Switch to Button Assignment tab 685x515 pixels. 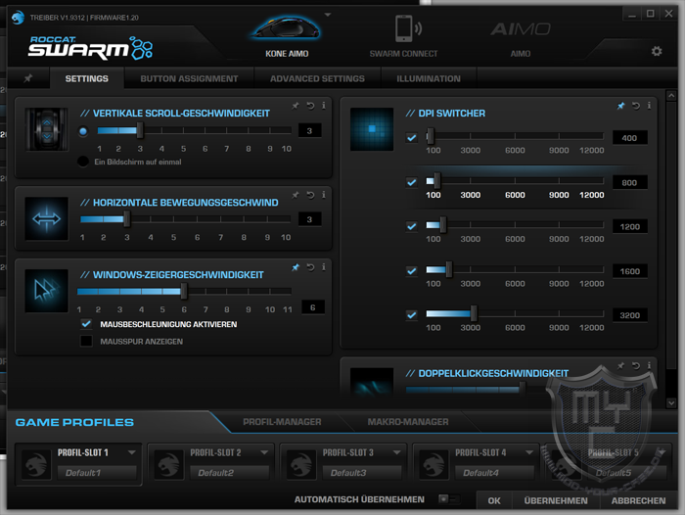point(189,78)
